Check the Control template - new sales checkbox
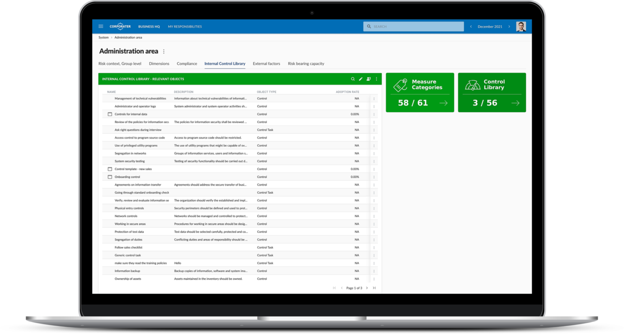Screen dimensions: 624x334 [x=110, y=169]
